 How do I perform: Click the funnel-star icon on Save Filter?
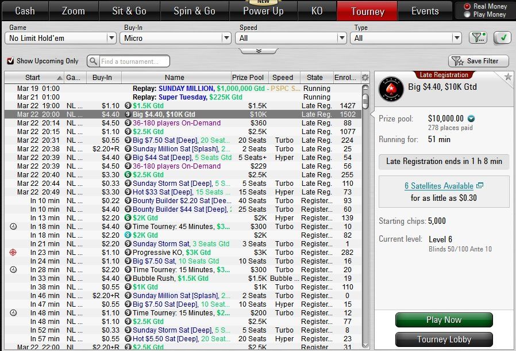[x=457, y=61]
